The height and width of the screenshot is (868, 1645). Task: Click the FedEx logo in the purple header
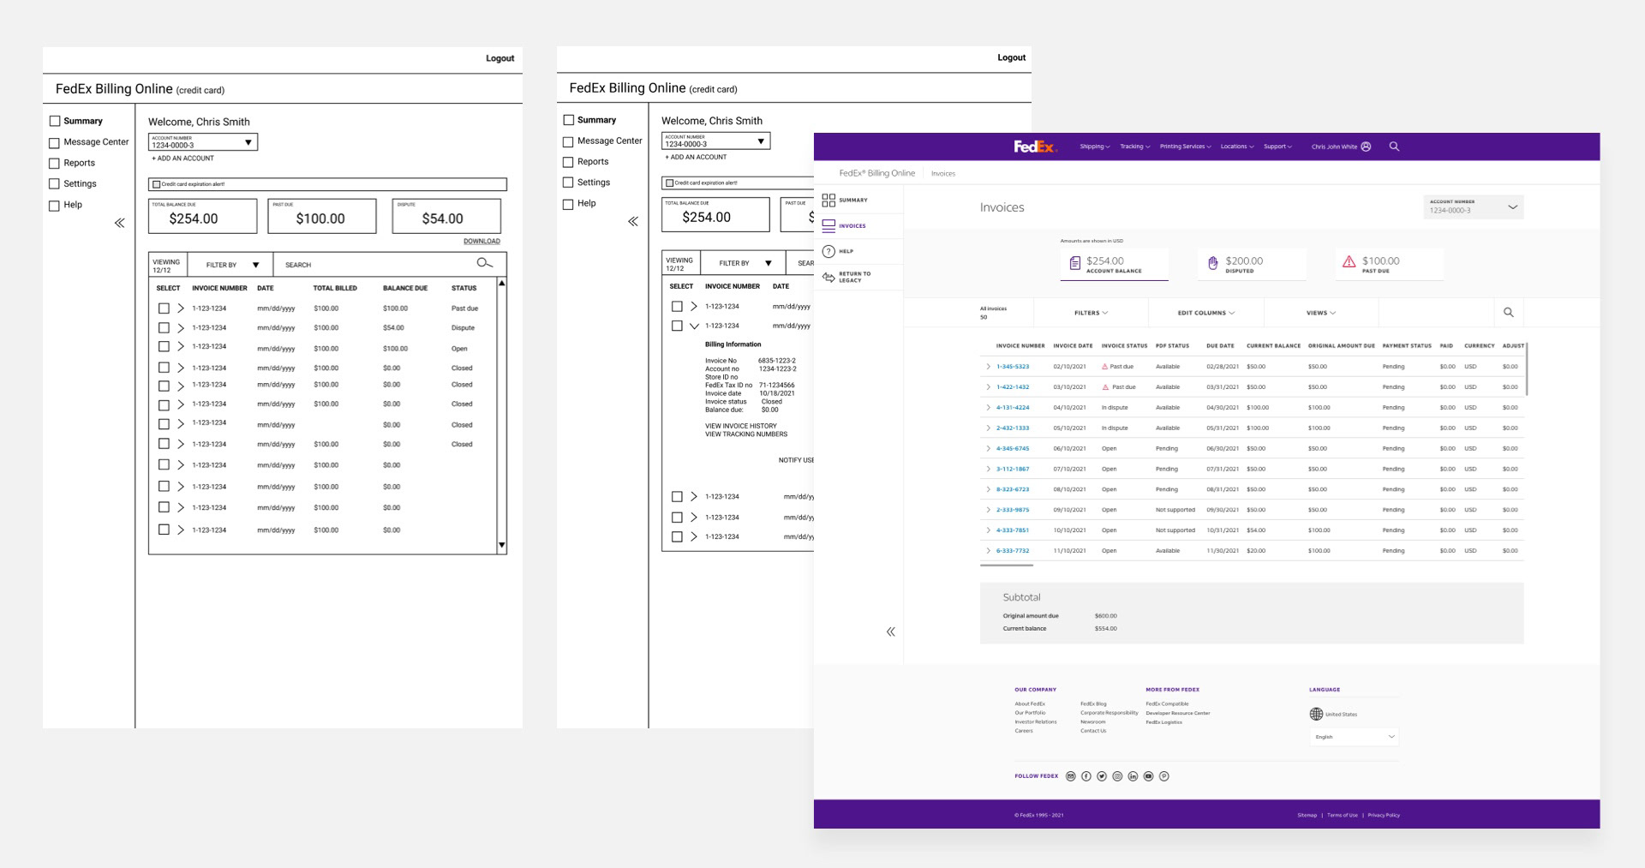point(1035,147)
